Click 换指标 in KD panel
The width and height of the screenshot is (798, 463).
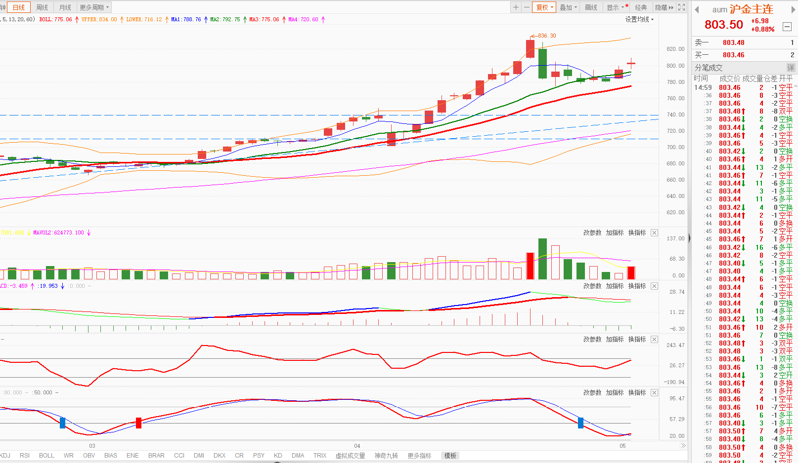pyautogui.click(x=637, y=392)
